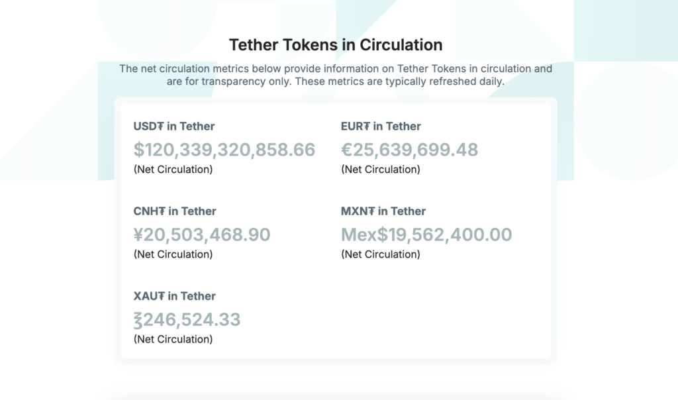Click the yen sign in the CNH₮ amount
678x400 pixels.
139,234
